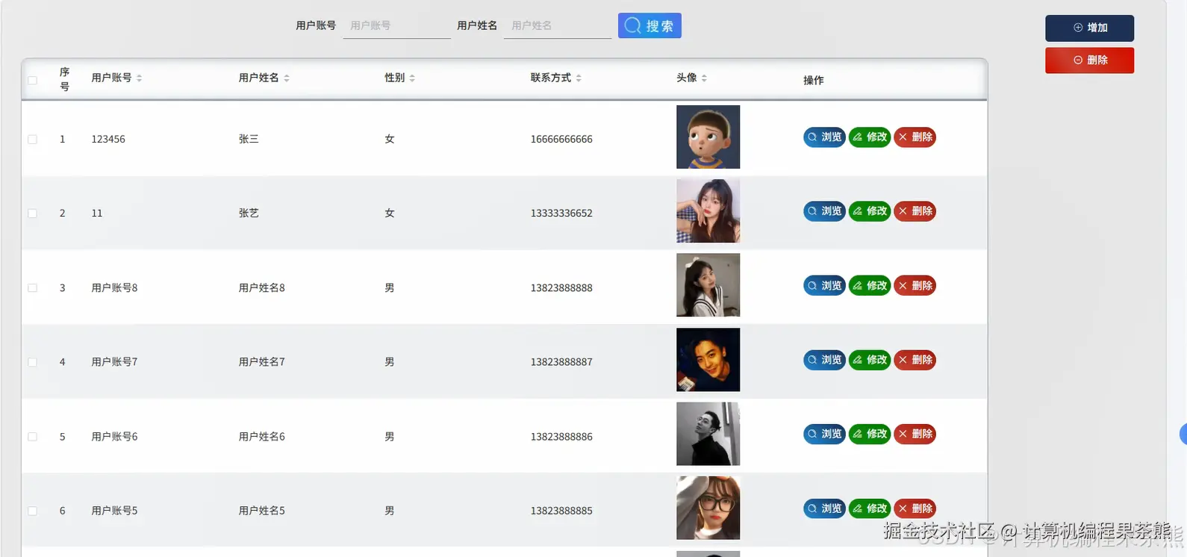Open avatar image for 用户姓名7

[x=708, y=359]
